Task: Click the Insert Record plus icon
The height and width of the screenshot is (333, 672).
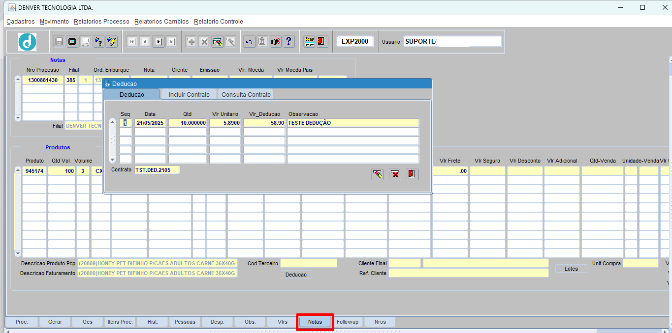Action: (191, 42)
